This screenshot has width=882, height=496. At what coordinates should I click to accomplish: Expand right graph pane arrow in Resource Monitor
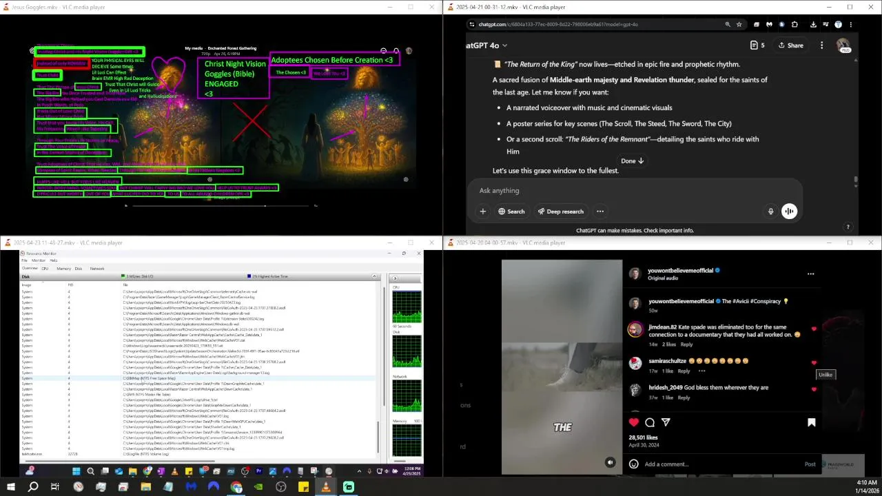tap(396, 278)
